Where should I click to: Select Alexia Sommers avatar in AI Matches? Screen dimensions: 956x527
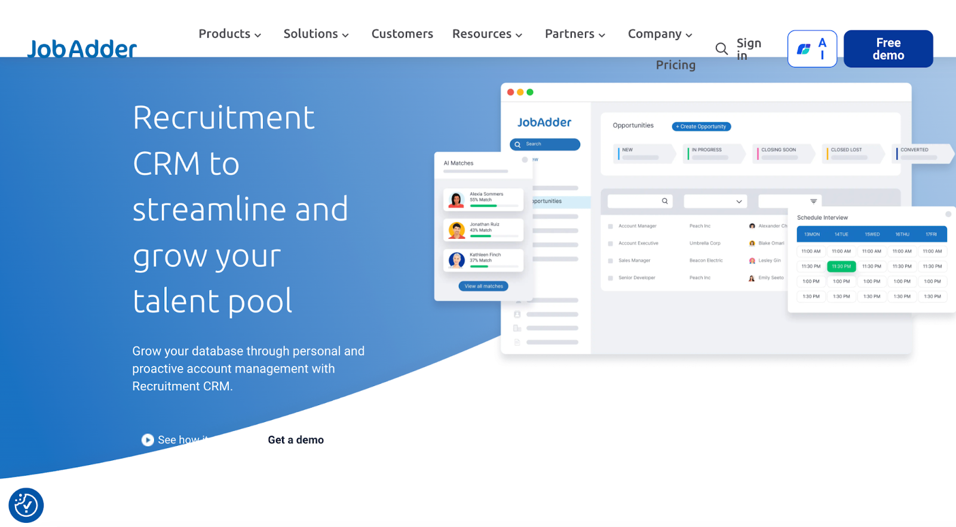point(456,200)
